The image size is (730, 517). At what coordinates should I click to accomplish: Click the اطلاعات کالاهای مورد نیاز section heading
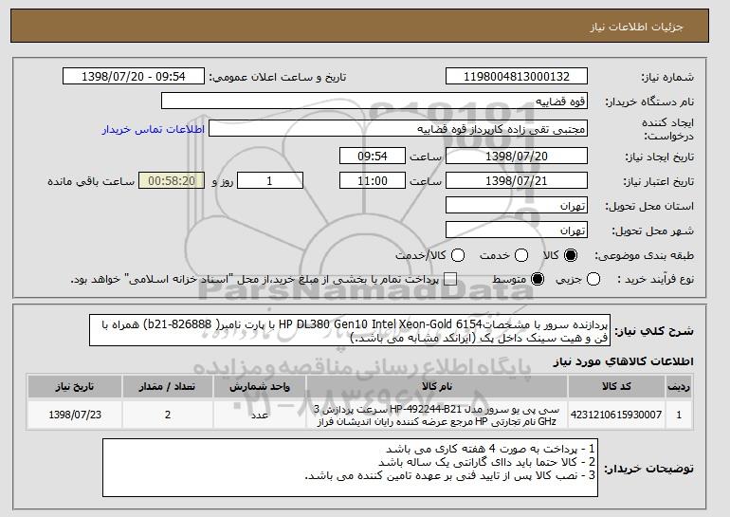[623, 361]
